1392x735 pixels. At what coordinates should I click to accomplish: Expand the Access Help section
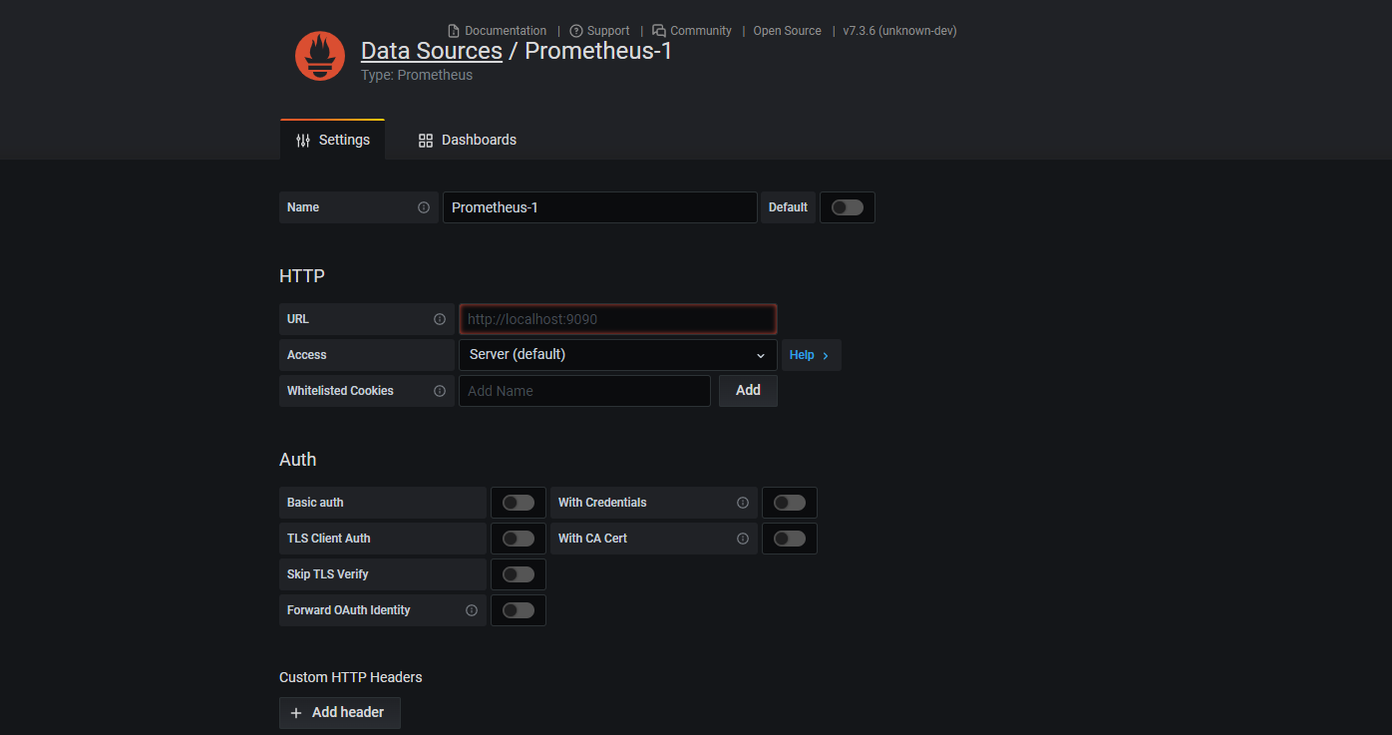coord(811,355)
